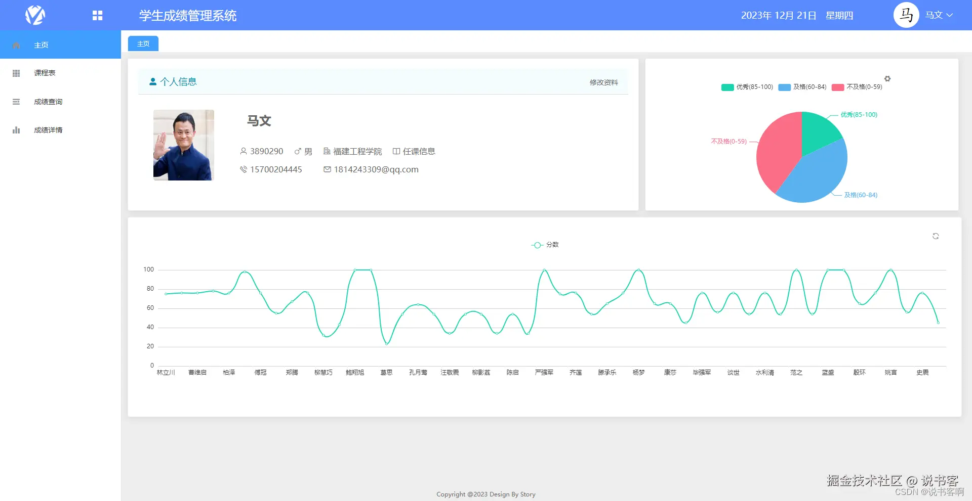Open 成绩详情 via its bar chart icon
The width and height of the screenshot is (972, 501).
[16, 129]
